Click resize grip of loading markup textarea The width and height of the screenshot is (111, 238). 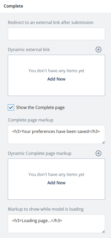(x=103, y=231)
